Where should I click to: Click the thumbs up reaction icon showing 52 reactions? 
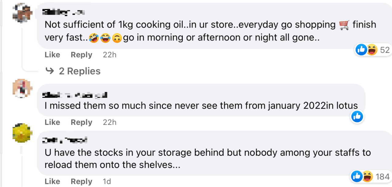[x=361, y=50]
